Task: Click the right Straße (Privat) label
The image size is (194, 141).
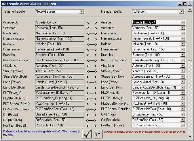Action: click(x=111, y=71)
